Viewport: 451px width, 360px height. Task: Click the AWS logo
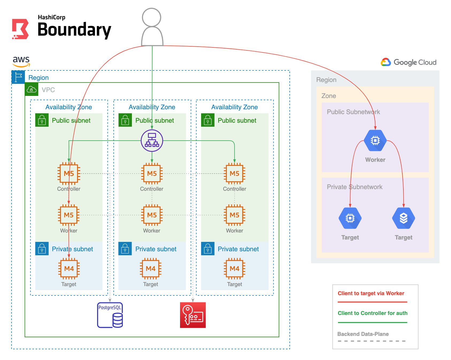[21, 62]
